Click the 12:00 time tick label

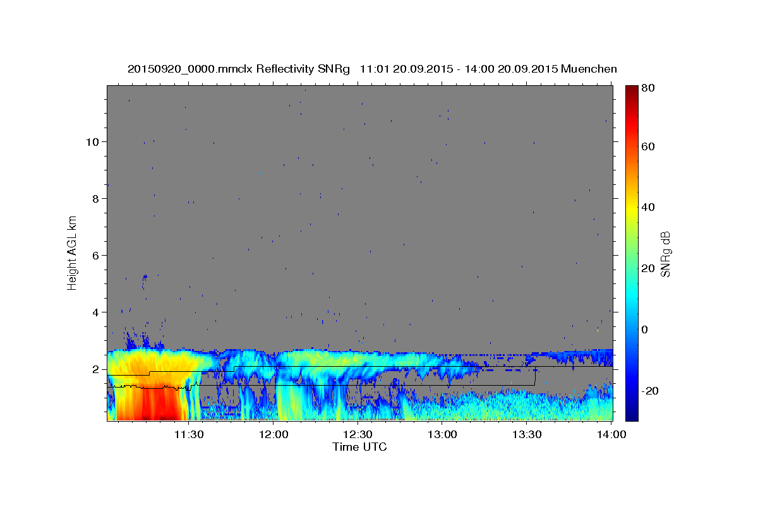pos(274,434)
